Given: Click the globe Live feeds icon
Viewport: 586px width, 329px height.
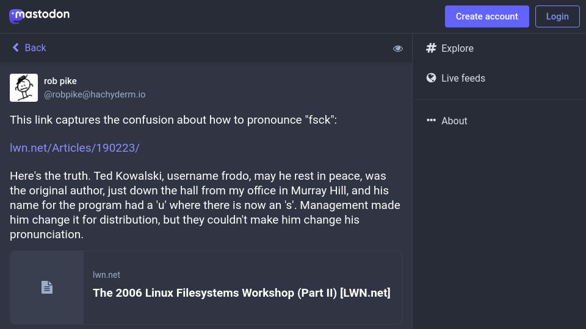Looking at the screenshot, I should 432,77.
